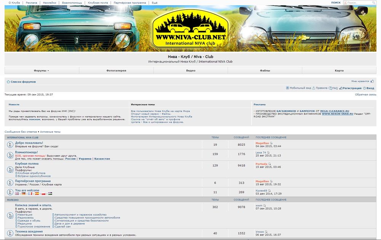Open the Радиосвязь subforum
The image size is (381, 240).
click(x=26, y=218)
